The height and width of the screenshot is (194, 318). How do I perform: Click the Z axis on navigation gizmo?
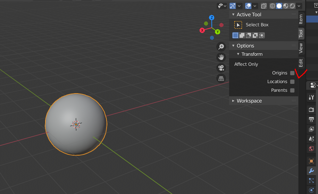click(x=212, y=18)
